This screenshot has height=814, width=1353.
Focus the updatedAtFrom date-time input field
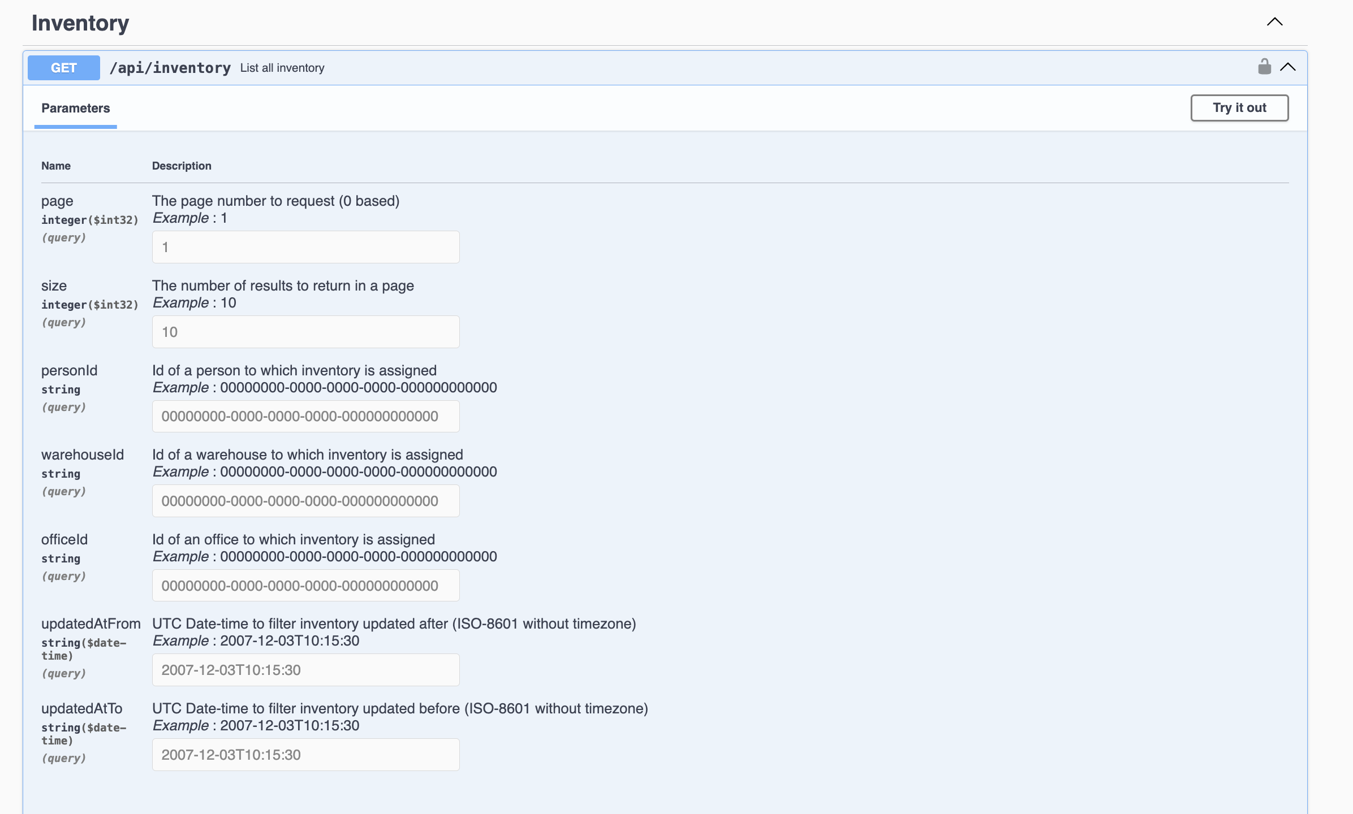[x=305, y=670]
